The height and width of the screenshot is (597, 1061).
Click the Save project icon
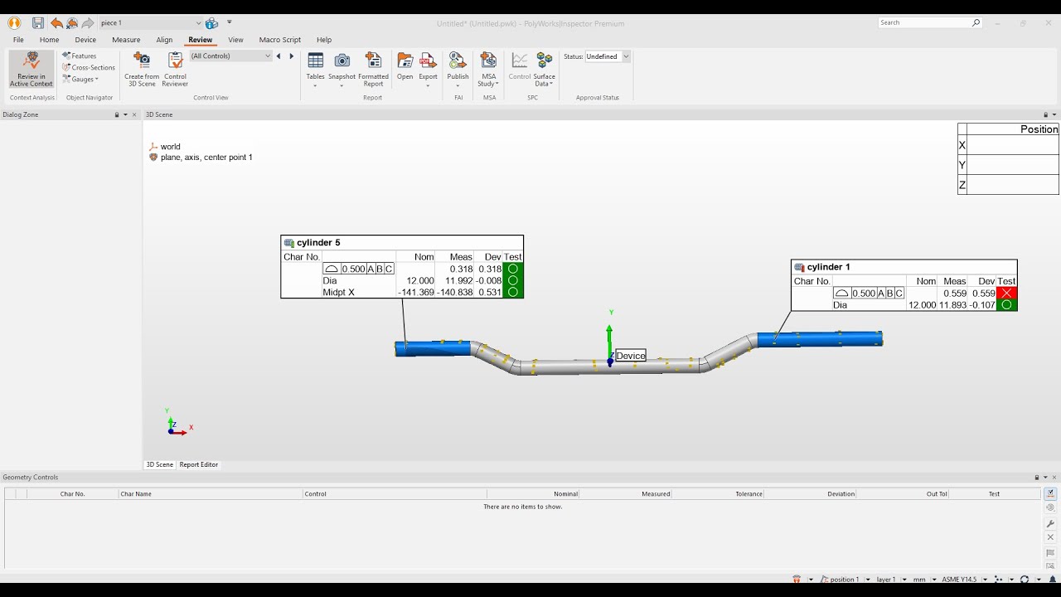[38, 23]
